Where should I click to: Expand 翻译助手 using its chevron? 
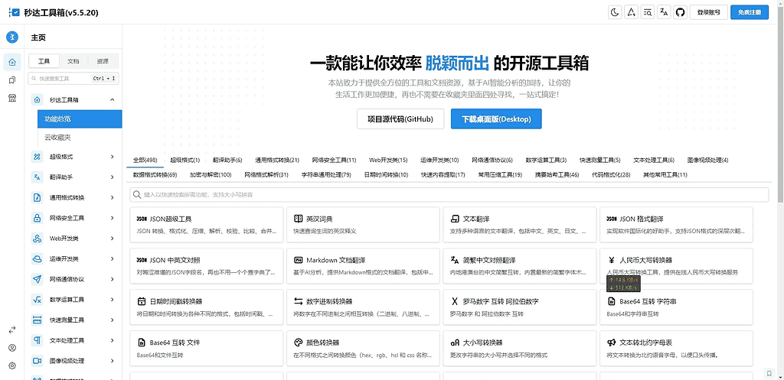point(112,177)
